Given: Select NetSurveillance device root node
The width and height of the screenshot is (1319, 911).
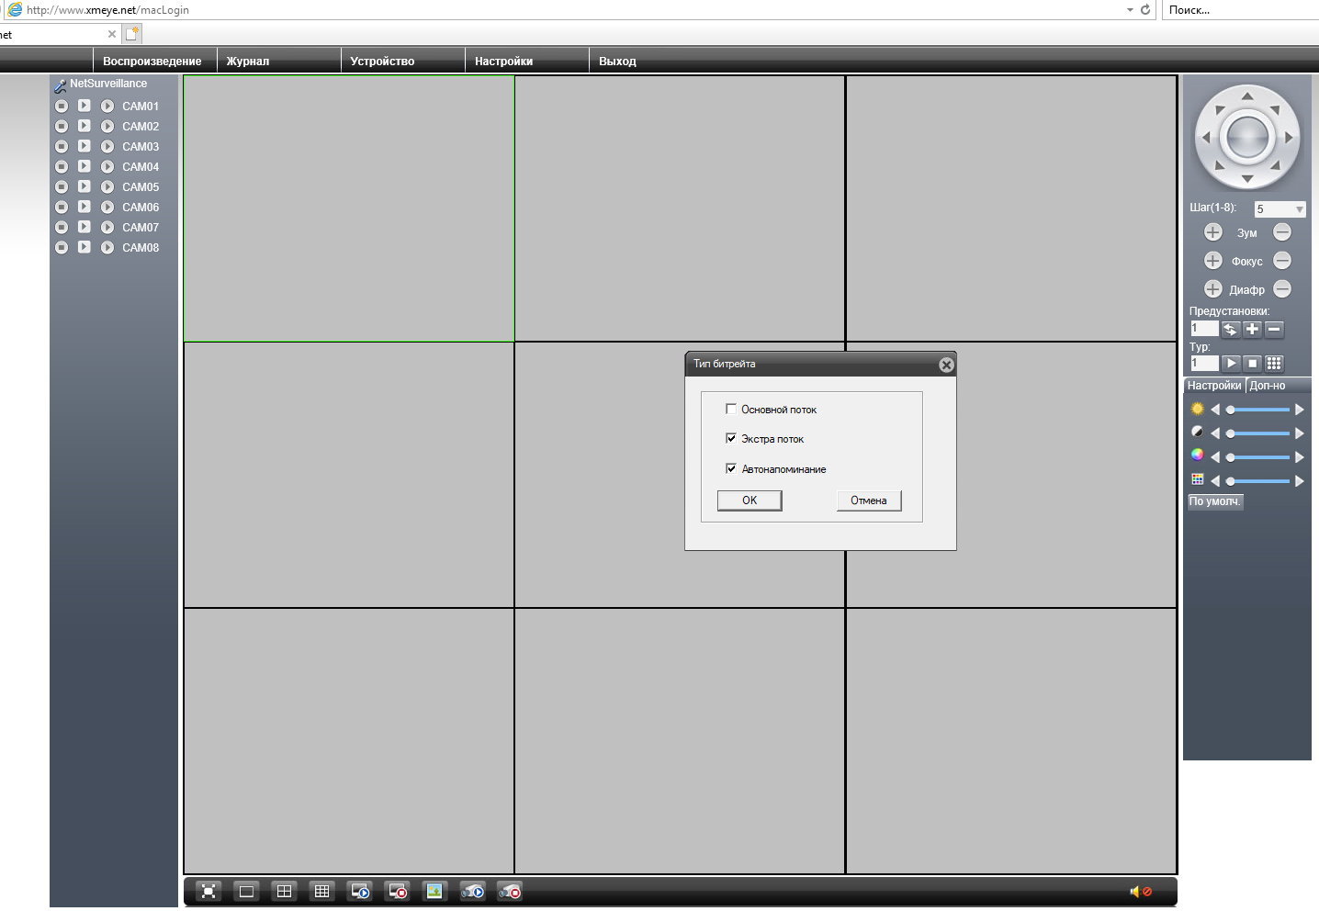Looking at the screenshot, I should [108, 84].
